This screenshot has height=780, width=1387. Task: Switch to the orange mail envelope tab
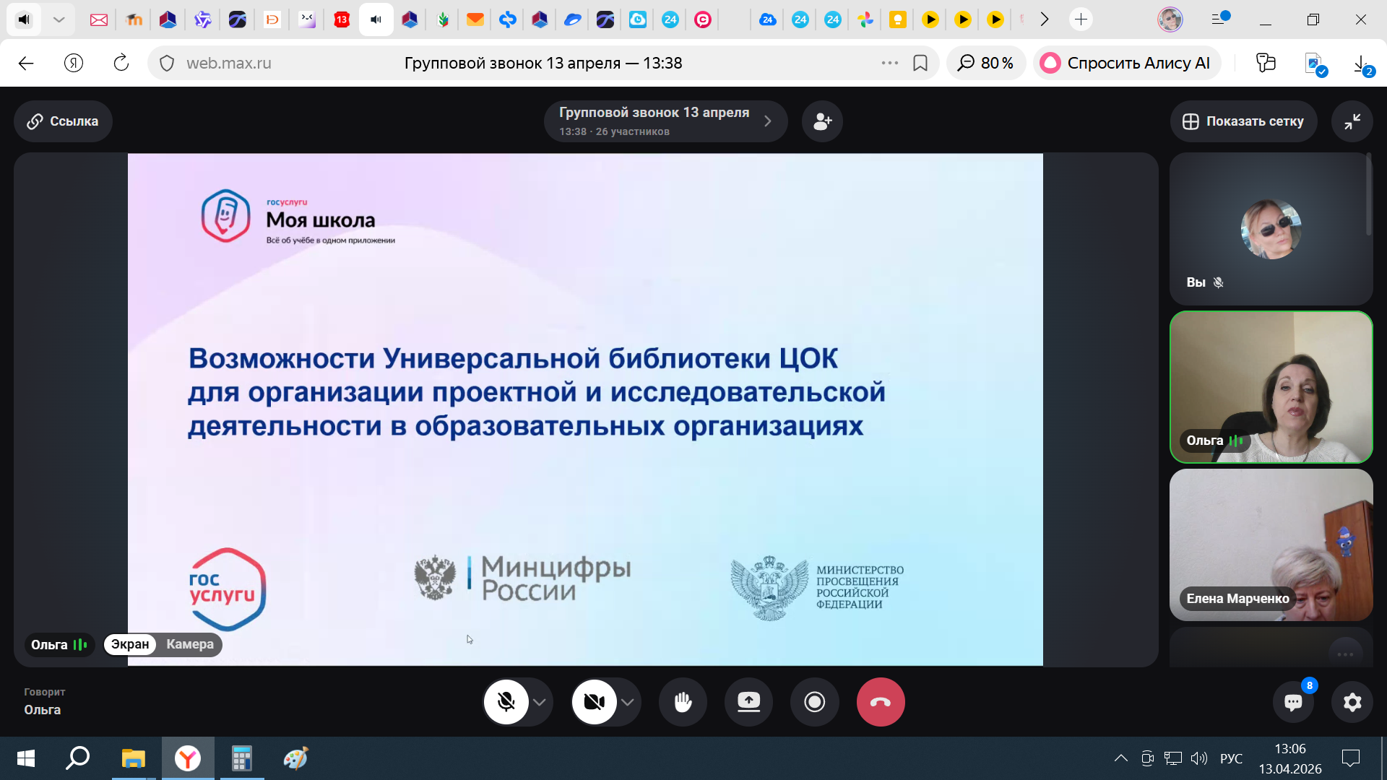[475, 19]
